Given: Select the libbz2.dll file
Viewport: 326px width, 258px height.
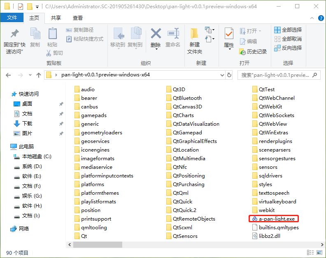Looking at the screenshot, I should click(266, 236).
